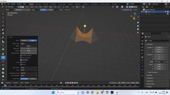Select the Annotate tool
The image size is (170, 95).
click(x=3, y=37)
